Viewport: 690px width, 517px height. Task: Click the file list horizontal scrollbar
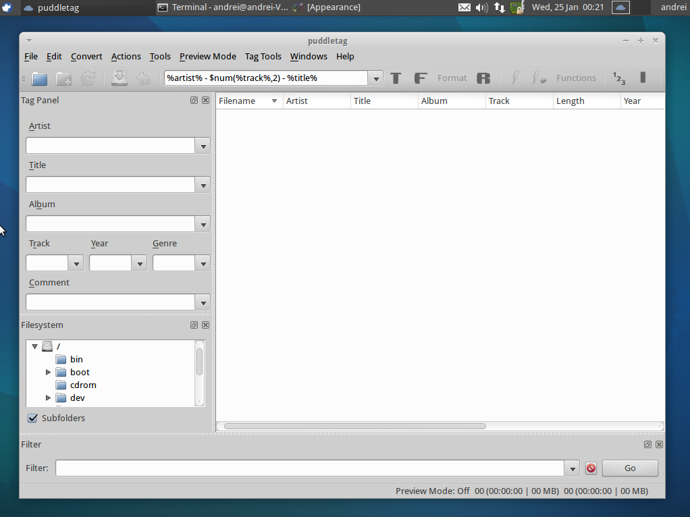pos(354,426)
